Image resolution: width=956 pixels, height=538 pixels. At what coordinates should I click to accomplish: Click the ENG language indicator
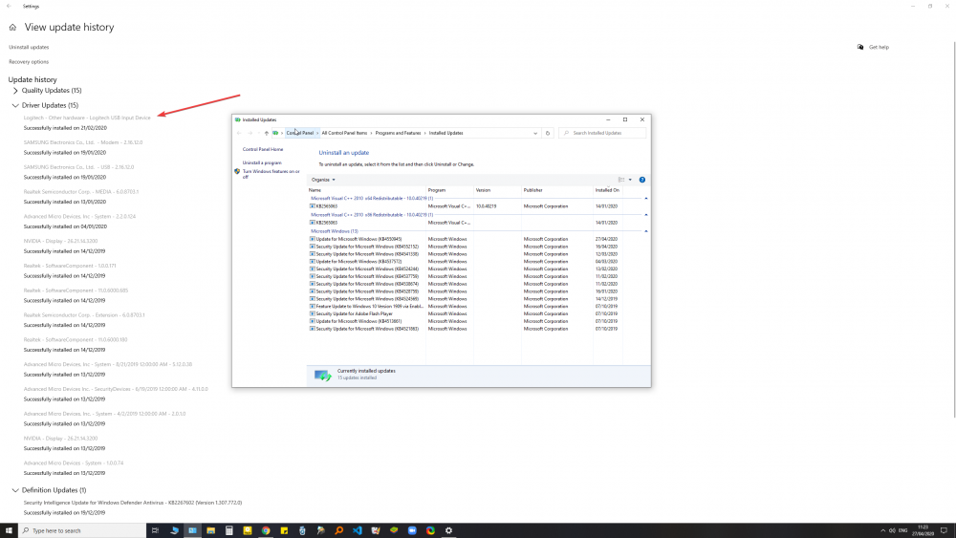click(903, 530)
